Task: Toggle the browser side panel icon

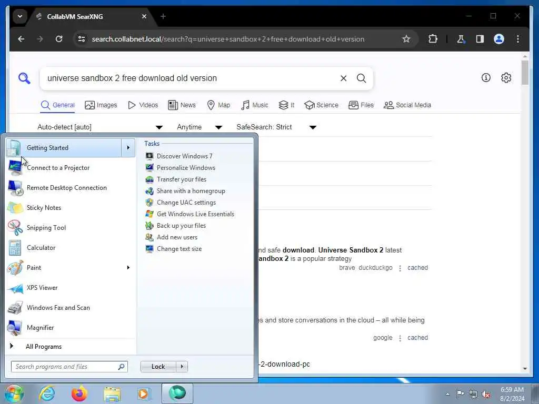Action: [x=480, y=39]
